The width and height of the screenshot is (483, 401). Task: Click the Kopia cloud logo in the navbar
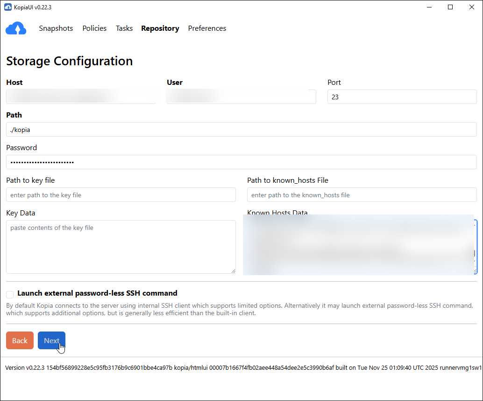click(x=16, y=28)
